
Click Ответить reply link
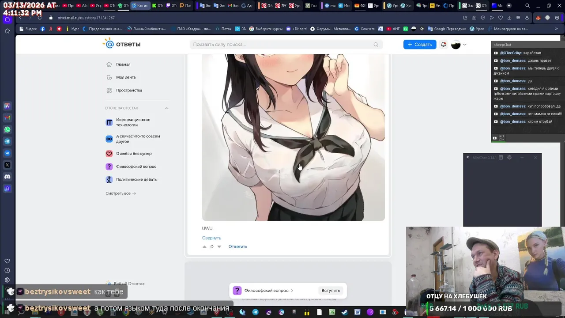238,246
